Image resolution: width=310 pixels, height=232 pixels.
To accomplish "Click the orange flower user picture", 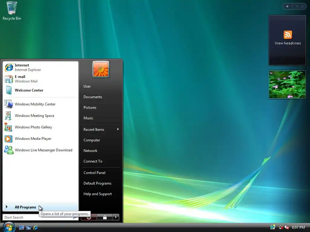I will click(x=101, y=69).
